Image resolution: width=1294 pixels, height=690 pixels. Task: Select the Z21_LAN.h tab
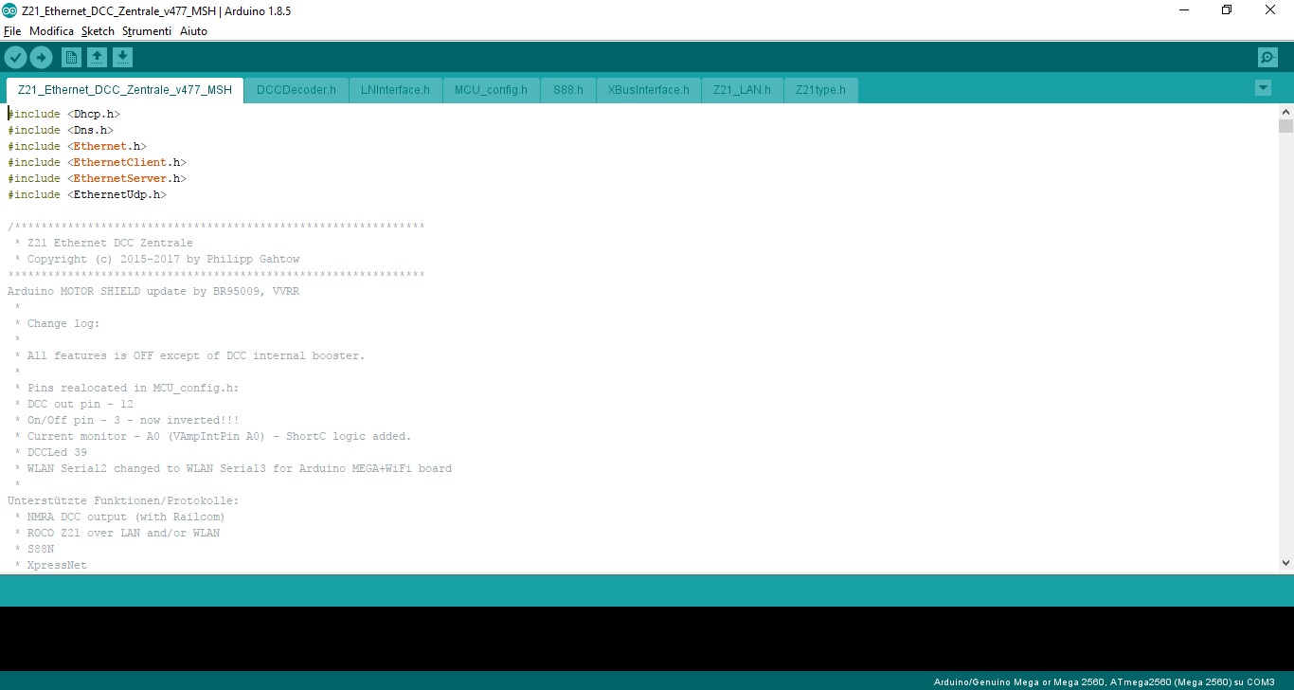742,90
